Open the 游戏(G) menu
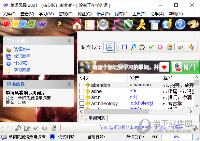Image resolution: width=200 pixels, height=141 pixels. coord(66,14)
